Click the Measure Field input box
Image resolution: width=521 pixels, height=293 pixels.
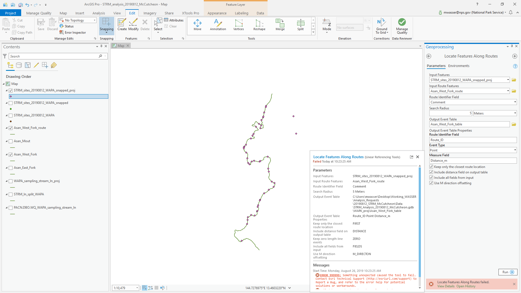point(473,161)
